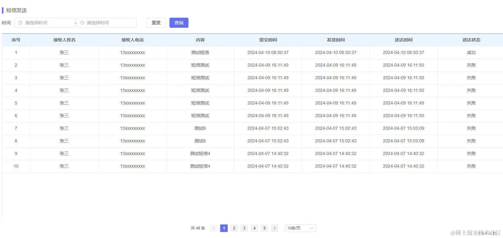Click the 提交时间 column header

268,40
